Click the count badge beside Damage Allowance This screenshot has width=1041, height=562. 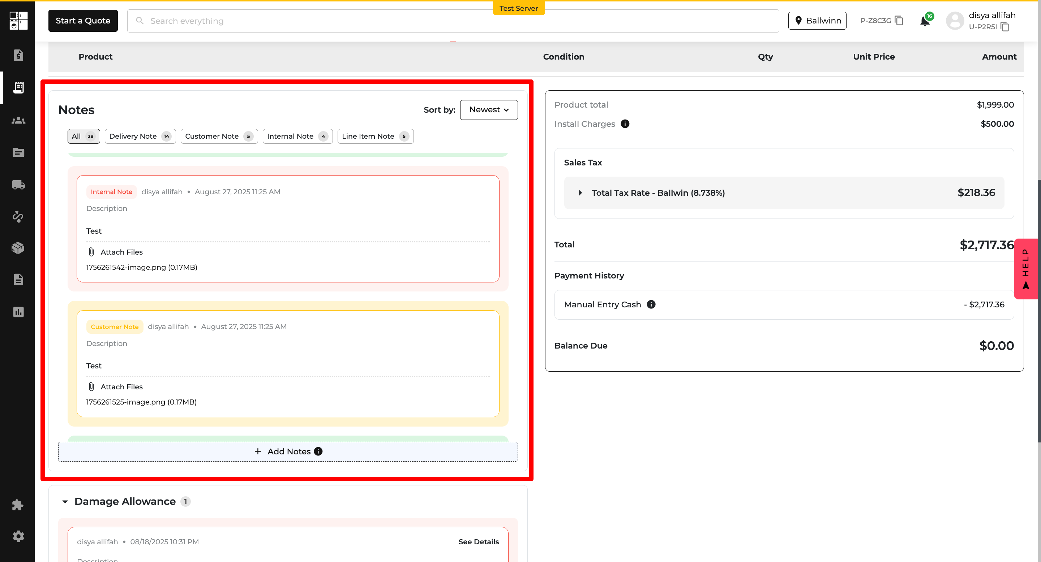pyautogui.click(x=185, y=501)
